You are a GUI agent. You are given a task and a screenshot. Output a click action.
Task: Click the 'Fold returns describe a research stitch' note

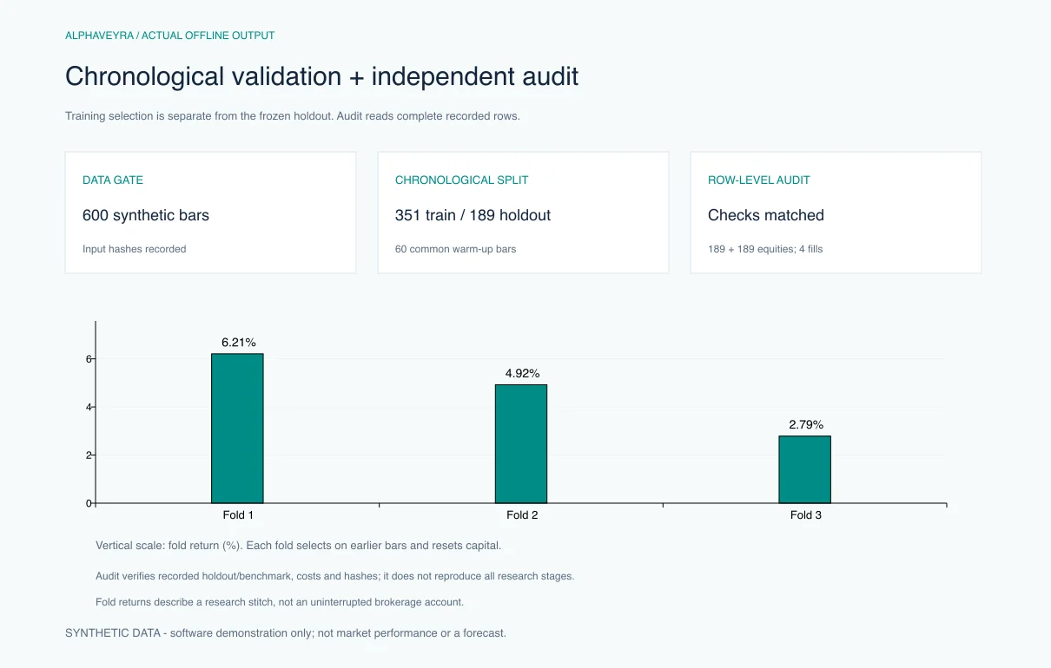[280, 602]
